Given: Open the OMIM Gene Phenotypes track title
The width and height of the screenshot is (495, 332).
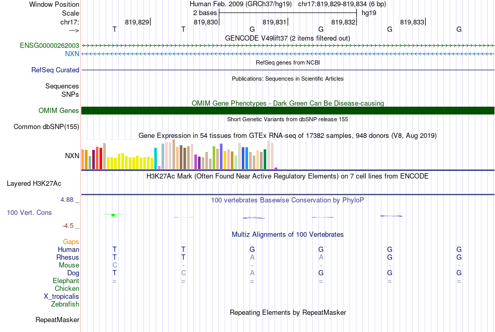Looking at the screenshot, I should click(288, 103).
